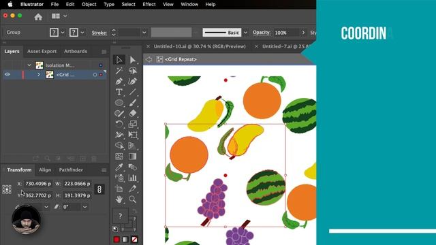Switch to Untitled-7.ai document tab
Screen dimensions: 436x245
[x=286, y=46]
